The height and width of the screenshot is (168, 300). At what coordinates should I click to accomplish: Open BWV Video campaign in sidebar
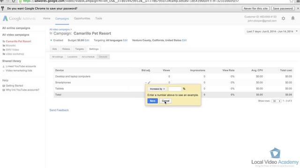coord(13,50)
